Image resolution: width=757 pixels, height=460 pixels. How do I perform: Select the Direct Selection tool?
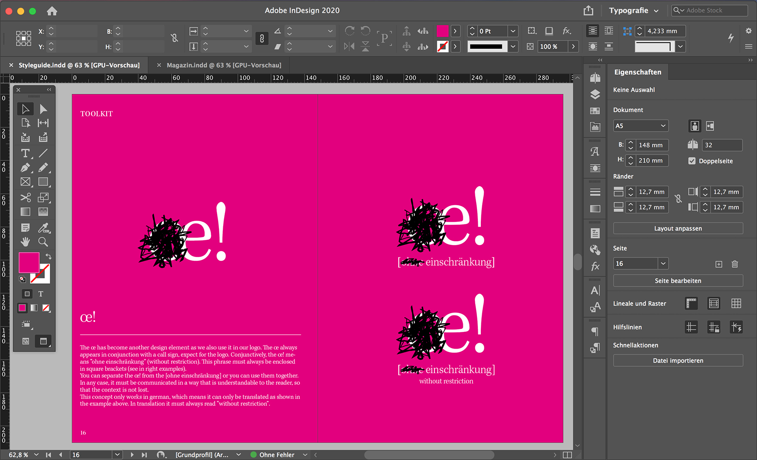pyautogui.click(x=43, y=109)
